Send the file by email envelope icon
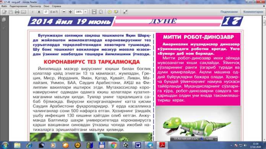The height and width of the screenshot is (149, 266). [x=23, y=12]
